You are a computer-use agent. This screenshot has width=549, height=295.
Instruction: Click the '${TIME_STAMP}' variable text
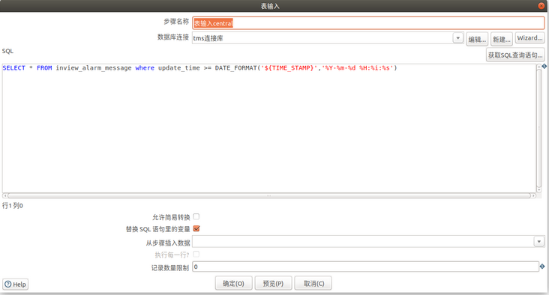pos(289,68)
